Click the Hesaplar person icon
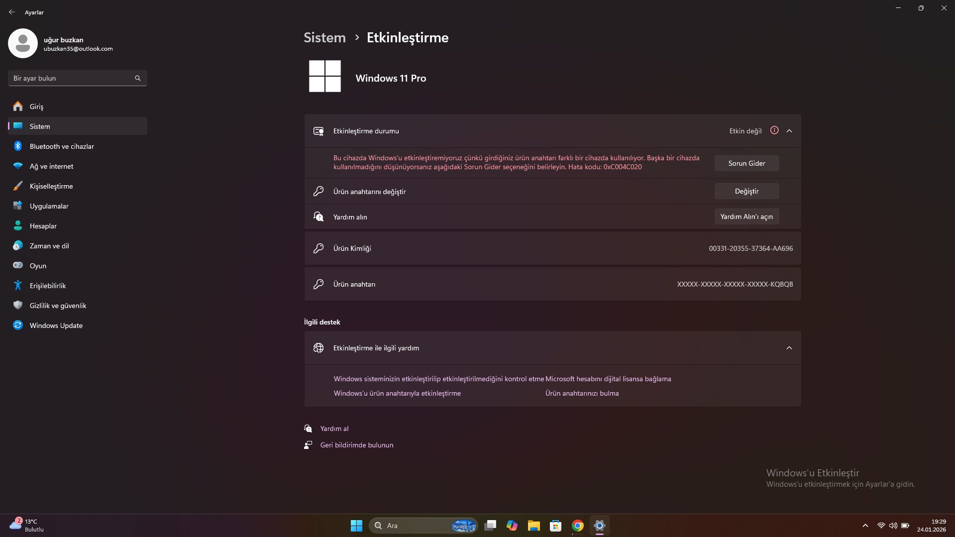This screenshot has width=955, height=537. [x=18, y=225]
